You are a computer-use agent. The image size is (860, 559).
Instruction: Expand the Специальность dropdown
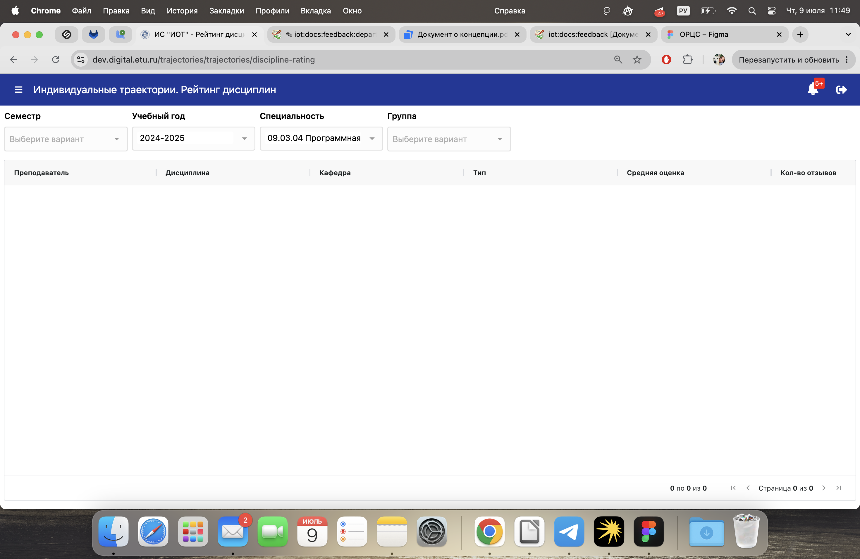click(321, 138)
